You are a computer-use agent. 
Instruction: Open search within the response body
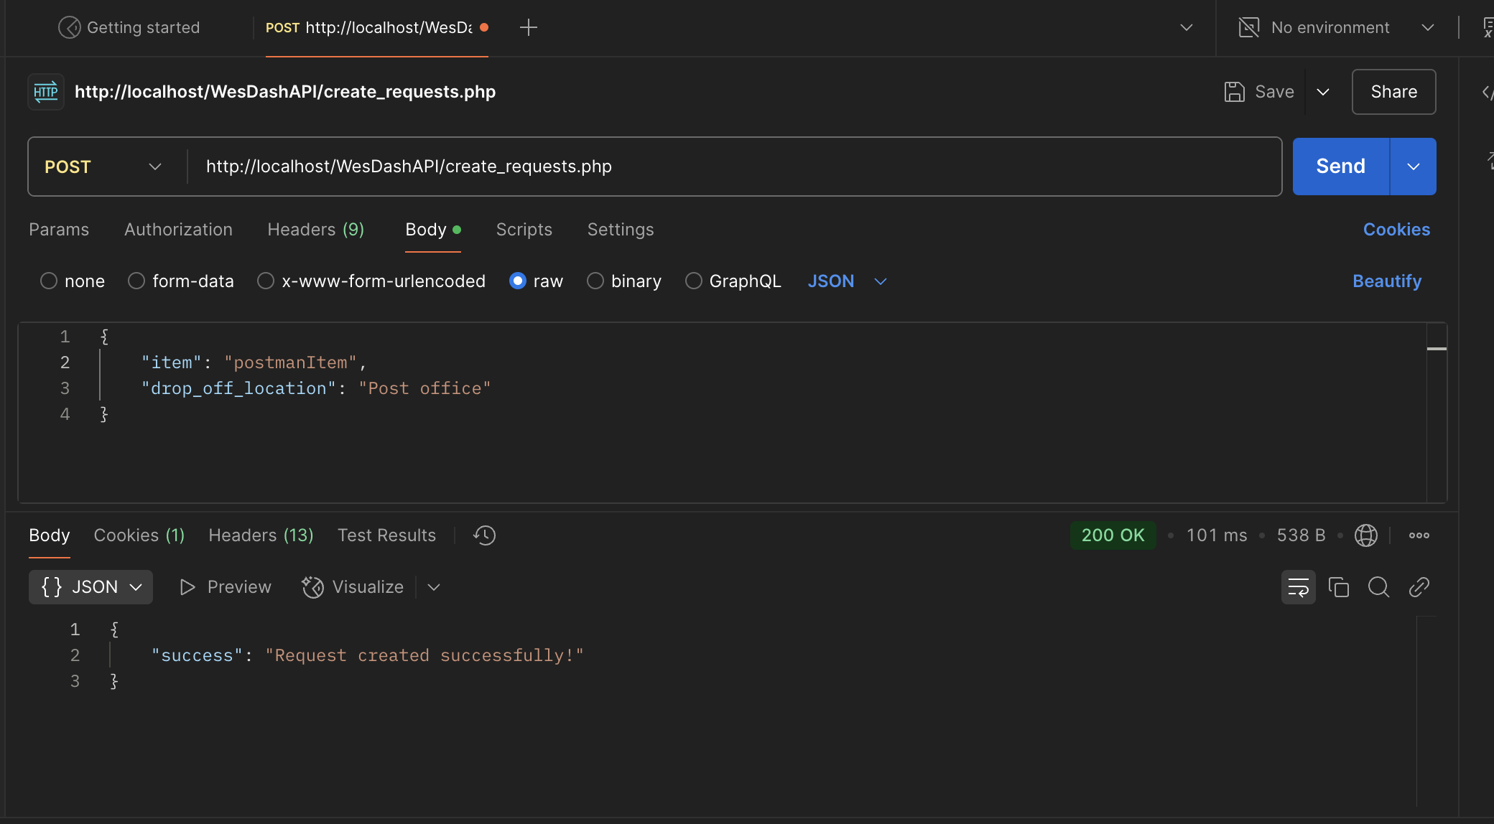coord(1379,586)
